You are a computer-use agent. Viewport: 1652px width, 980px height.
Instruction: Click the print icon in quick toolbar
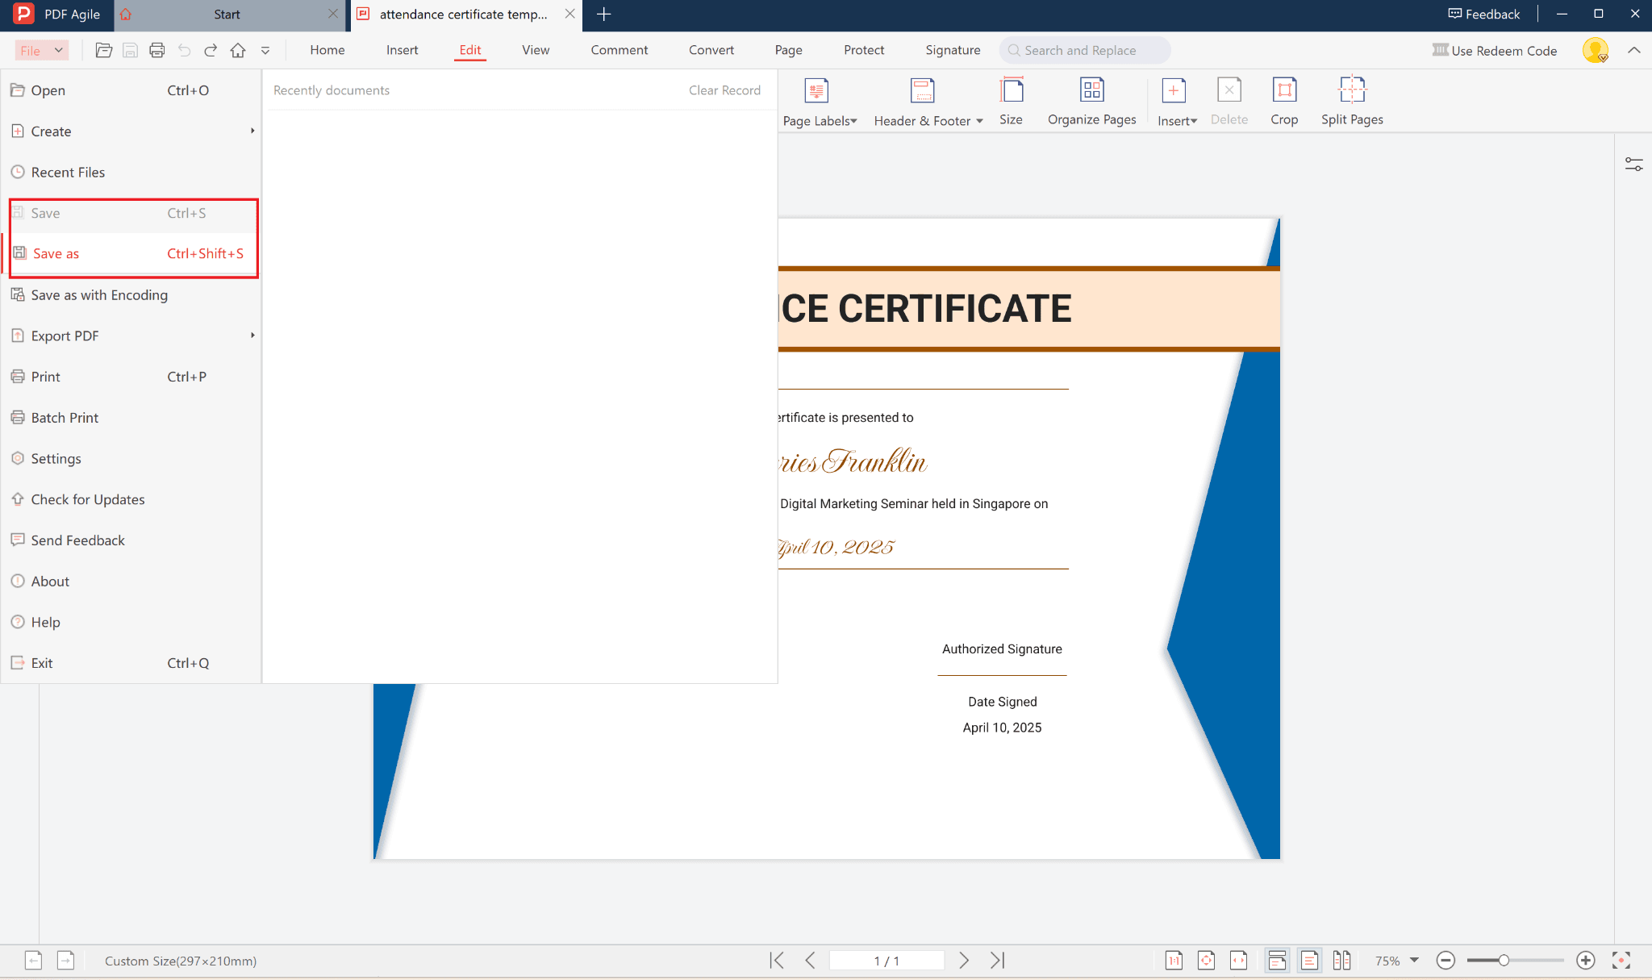click(x=156, y=50)
